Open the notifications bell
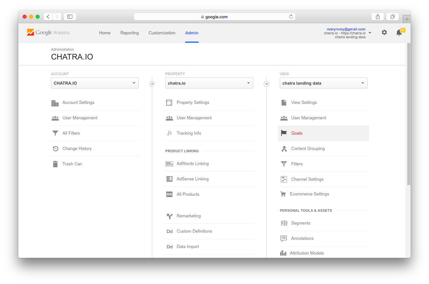The height and width of the screenshot is (284, 429). (x=399, y=32)
